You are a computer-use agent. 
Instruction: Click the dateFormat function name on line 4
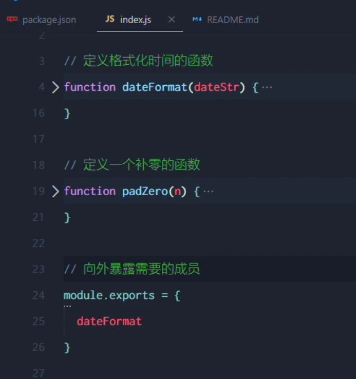(155, 87)
